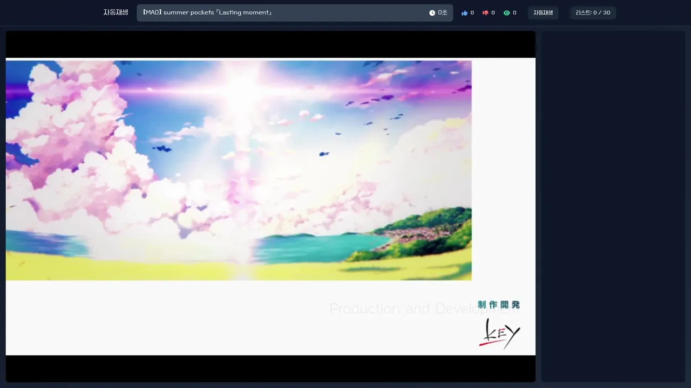Open the 리스트: 0 / 30 playlist button
The height and width of the screenshot is (388, 691).
click(593, 13)
